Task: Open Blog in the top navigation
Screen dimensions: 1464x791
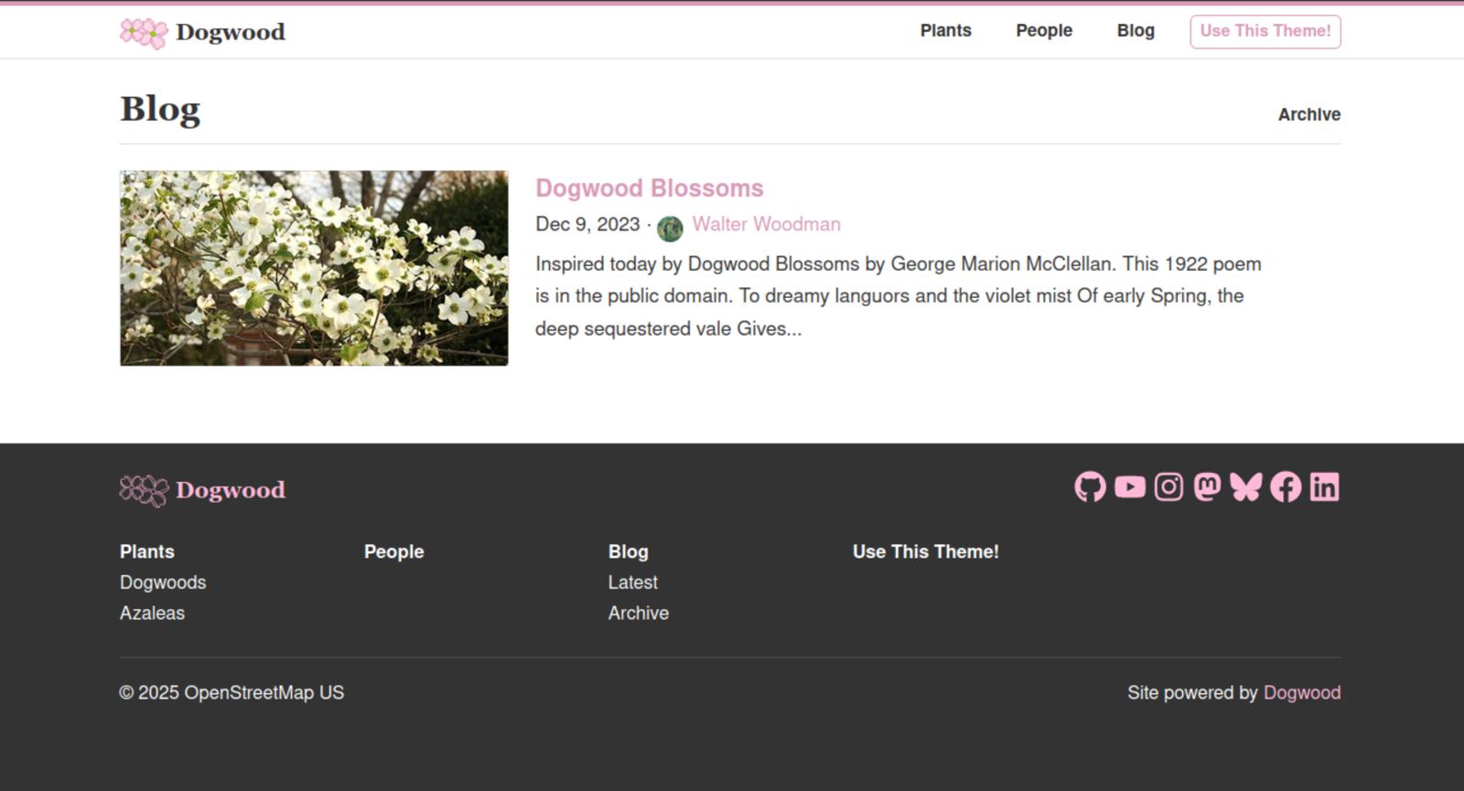Action: point(1136,31)
